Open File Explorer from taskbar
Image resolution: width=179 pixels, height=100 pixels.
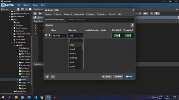pyautogui.click(x=16, y=97)
